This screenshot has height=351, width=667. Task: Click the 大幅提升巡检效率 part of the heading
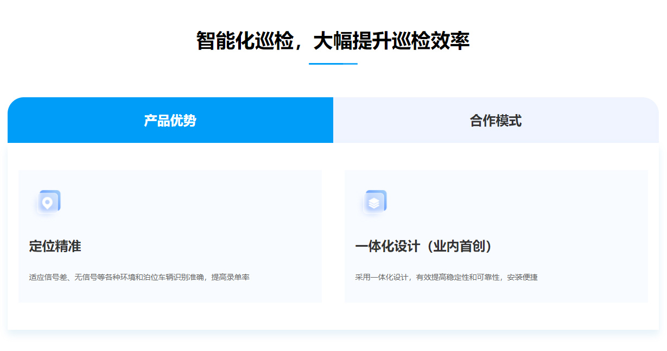click(x=391, y=41)
